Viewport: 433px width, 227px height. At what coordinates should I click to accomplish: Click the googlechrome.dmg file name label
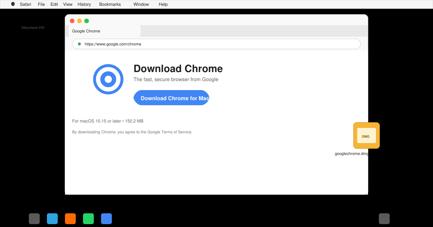tap(352, 153)
